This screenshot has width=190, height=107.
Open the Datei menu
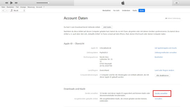[x=3, y=7]
